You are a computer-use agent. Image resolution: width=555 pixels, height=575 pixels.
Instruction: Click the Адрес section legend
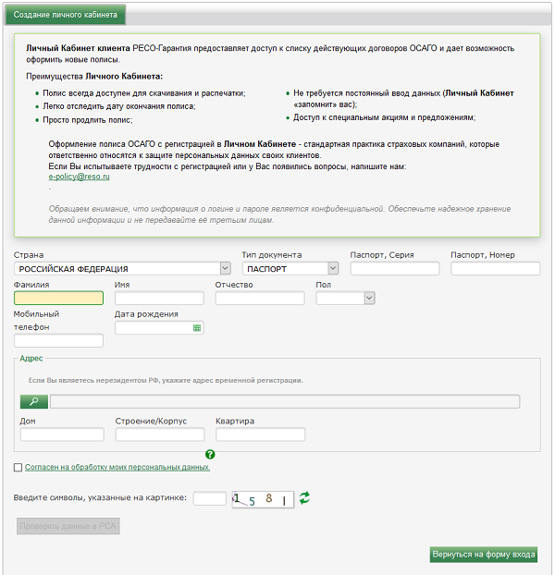[31, 359]
